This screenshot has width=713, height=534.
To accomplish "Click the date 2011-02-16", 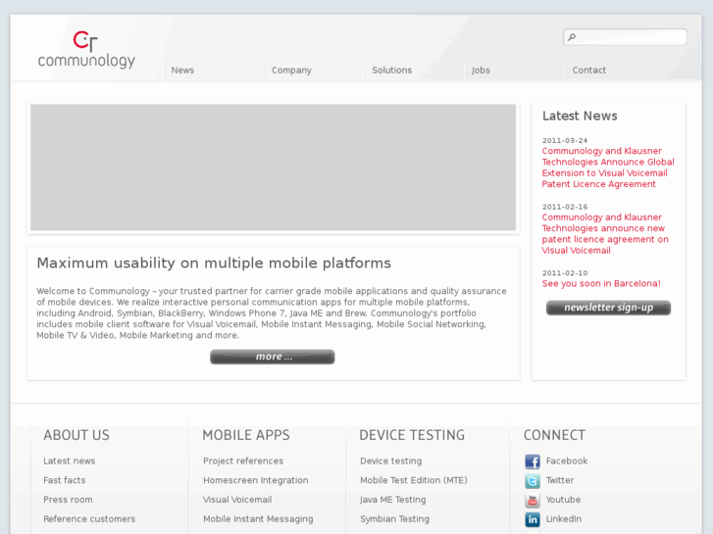I will click(565, 207).
